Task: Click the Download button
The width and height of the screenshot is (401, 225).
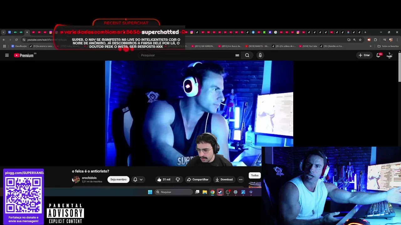Action: pos(224,179)
